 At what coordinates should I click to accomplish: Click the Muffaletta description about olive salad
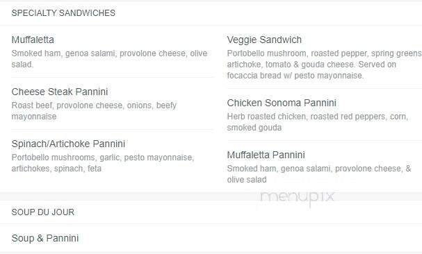coord(109,59)
